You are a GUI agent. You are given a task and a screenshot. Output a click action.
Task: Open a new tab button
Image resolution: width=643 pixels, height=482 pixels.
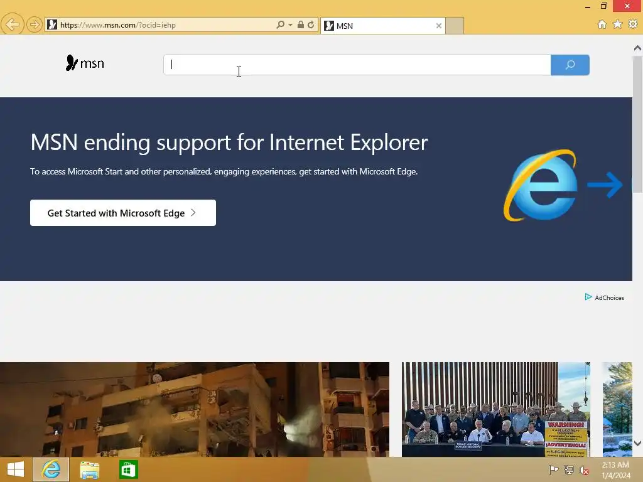pos(455,26)
